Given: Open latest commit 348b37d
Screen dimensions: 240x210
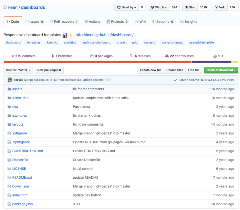Looking at the screenshot, I should coord(206,80).
